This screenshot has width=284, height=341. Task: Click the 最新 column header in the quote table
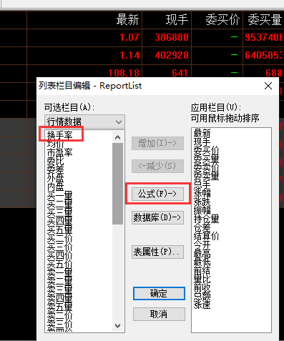(x=127, y=19)
